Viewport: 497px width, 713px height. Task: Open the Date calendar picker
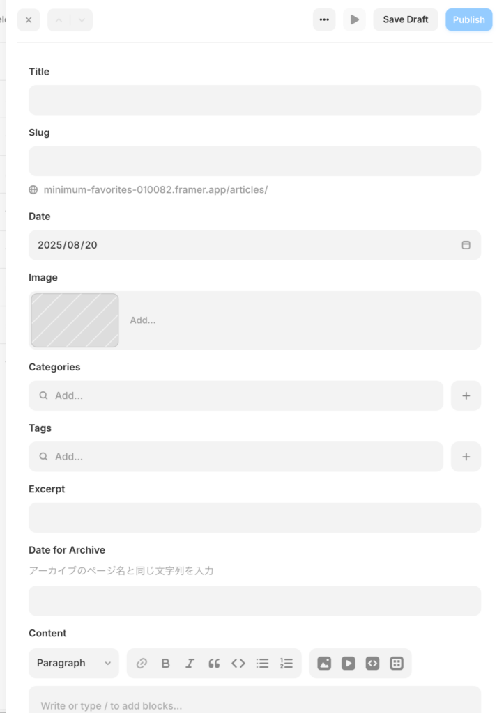click(x=466, y=245)
